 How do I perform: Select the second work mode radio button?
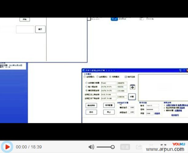pos(97,77)
